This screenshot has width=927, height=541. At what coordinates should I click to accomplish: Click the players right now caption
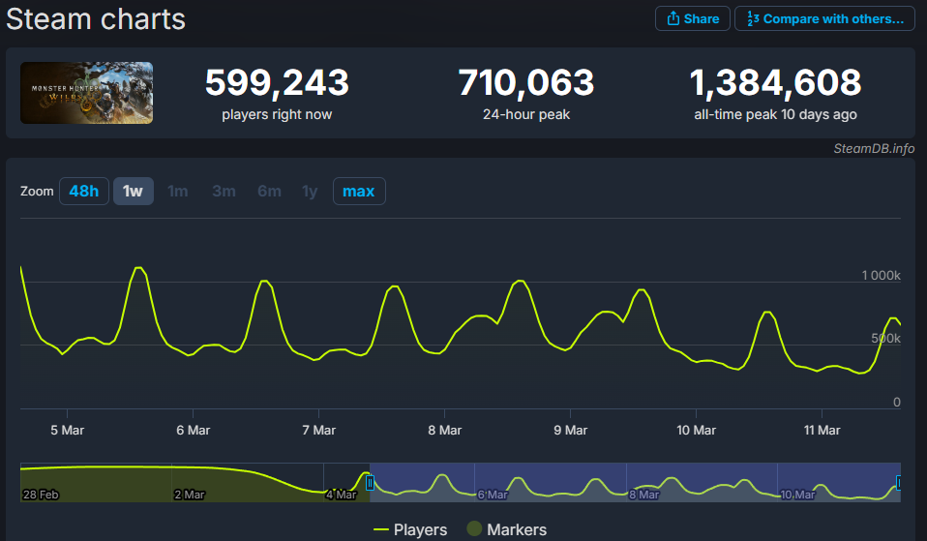coord(277,114)
